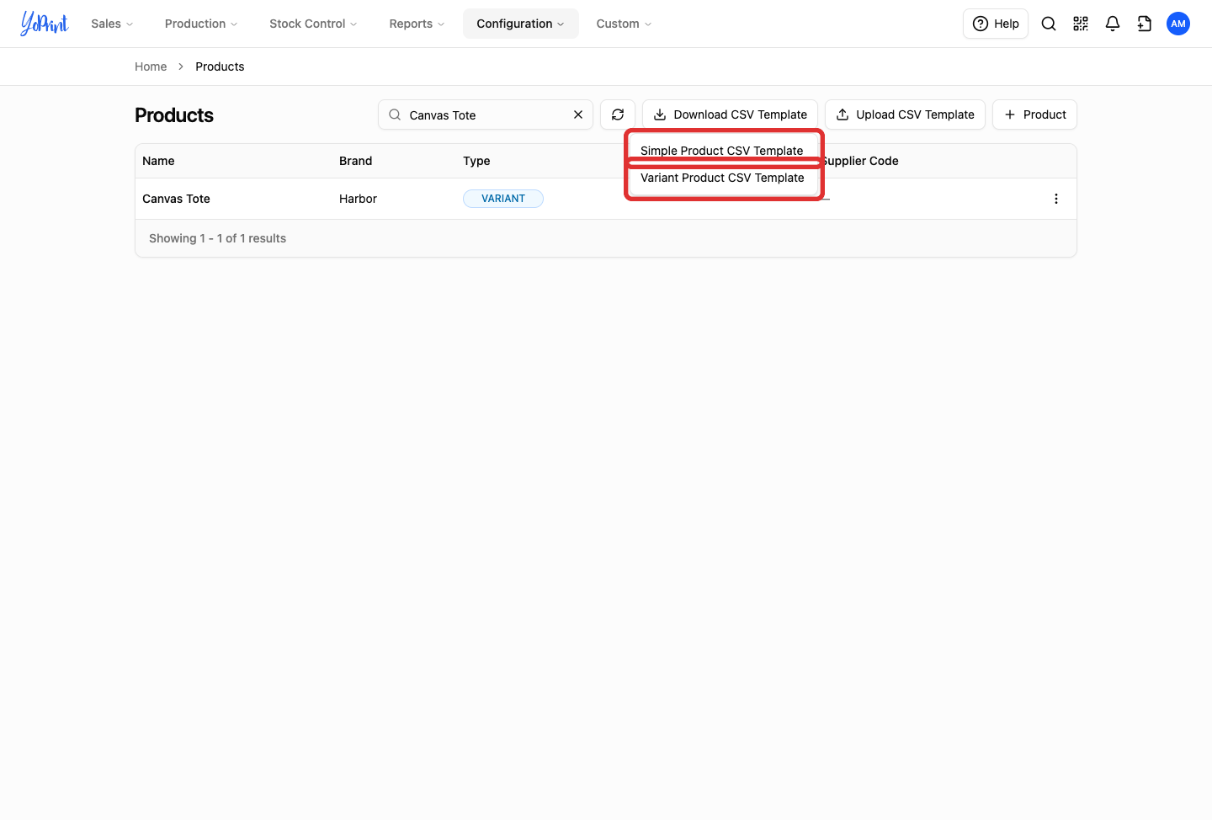Image resolution: width=1212 pixels, height=820 pixels.
Task: Click the Harbor brand cell
Action: coord(358,199)
